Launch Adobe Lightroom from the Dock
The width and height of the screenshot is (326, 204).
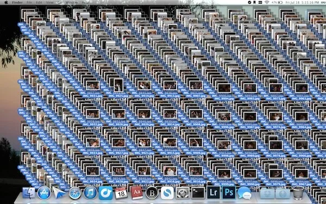click(x=214, y=193)
